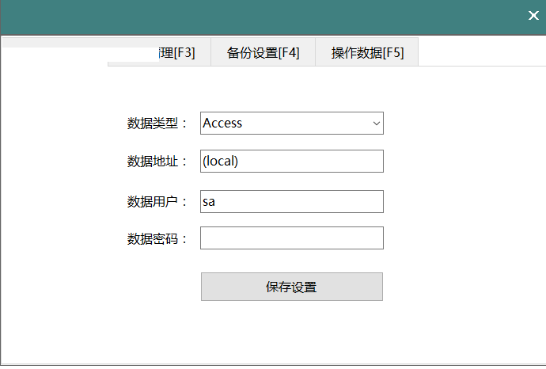Click the 数据密码 label text
546x369 pixels.
tap(157, 239)
